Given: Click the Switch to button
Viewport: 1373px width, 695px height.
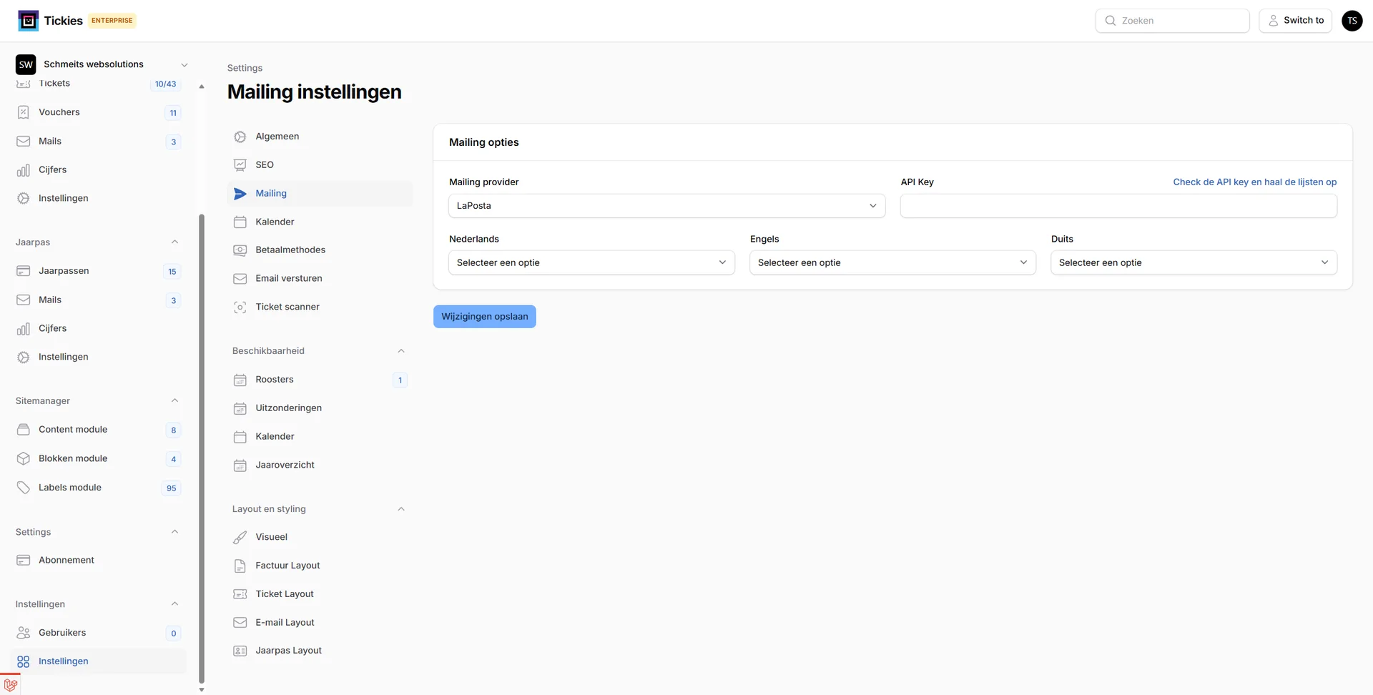Looking at the screenshot, I should pyautogui.click(x=1295, y=20).
